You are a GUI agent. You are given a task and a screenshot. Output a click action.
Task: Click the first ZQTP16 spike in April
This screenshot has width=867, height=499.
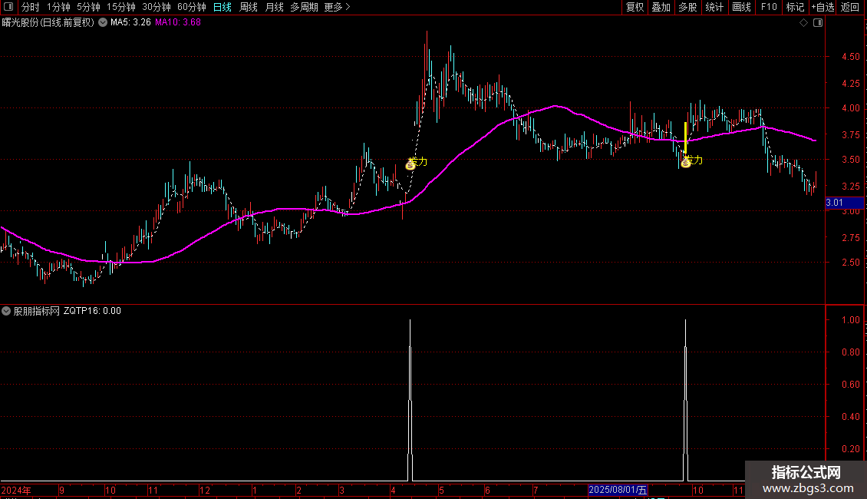tap(410, 399)
